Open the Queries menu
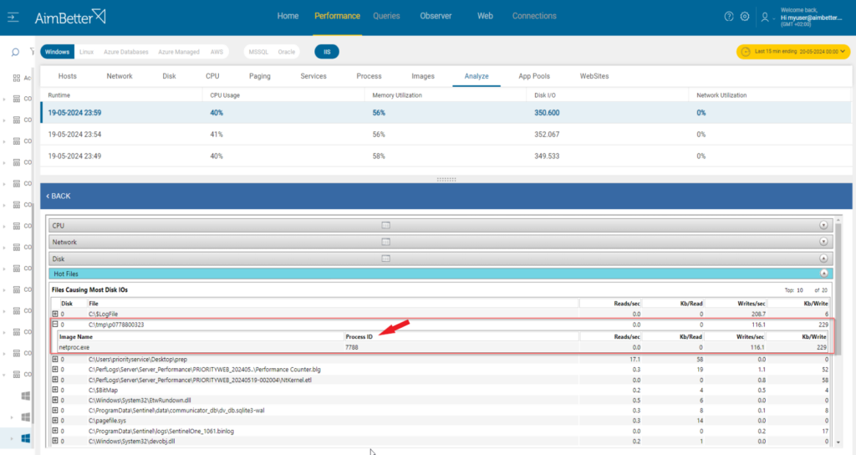 click(386, 16)
